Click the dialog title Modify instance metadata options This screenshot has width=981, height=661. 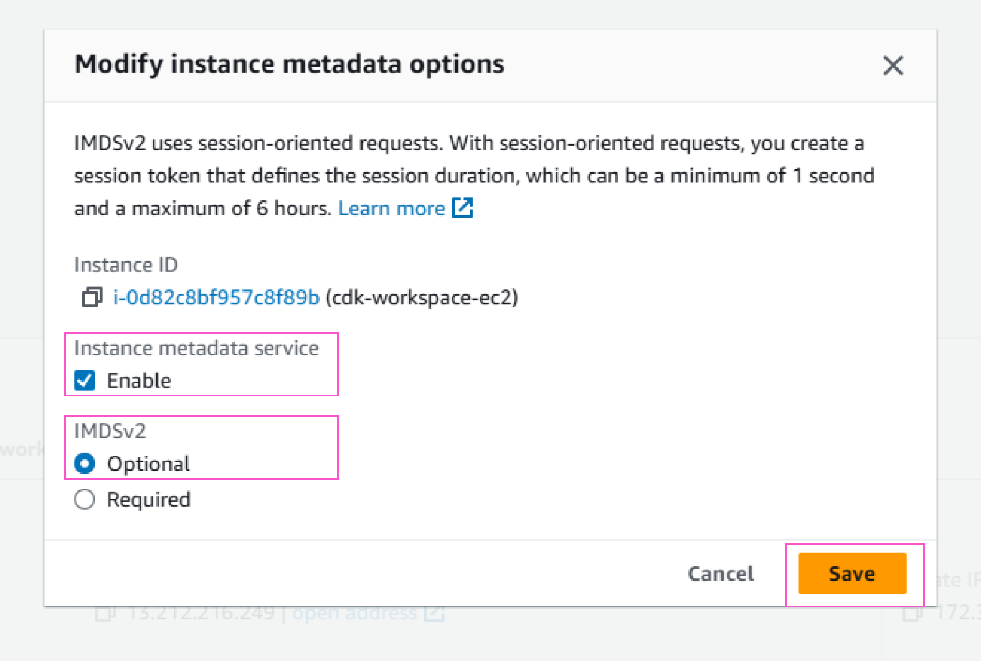[289, 64]
